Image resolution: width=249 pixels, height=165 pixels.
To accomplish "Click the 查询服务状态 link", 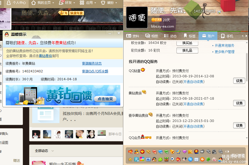I will click(x=92, y=63).
